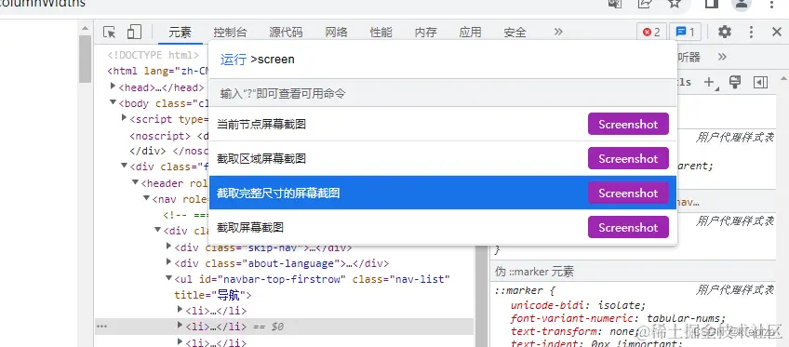This screenshot has height=347, width=789.
Task: Select 截取完整尺寸的屏幕截图 command
Action: click(x=442, y=193)
